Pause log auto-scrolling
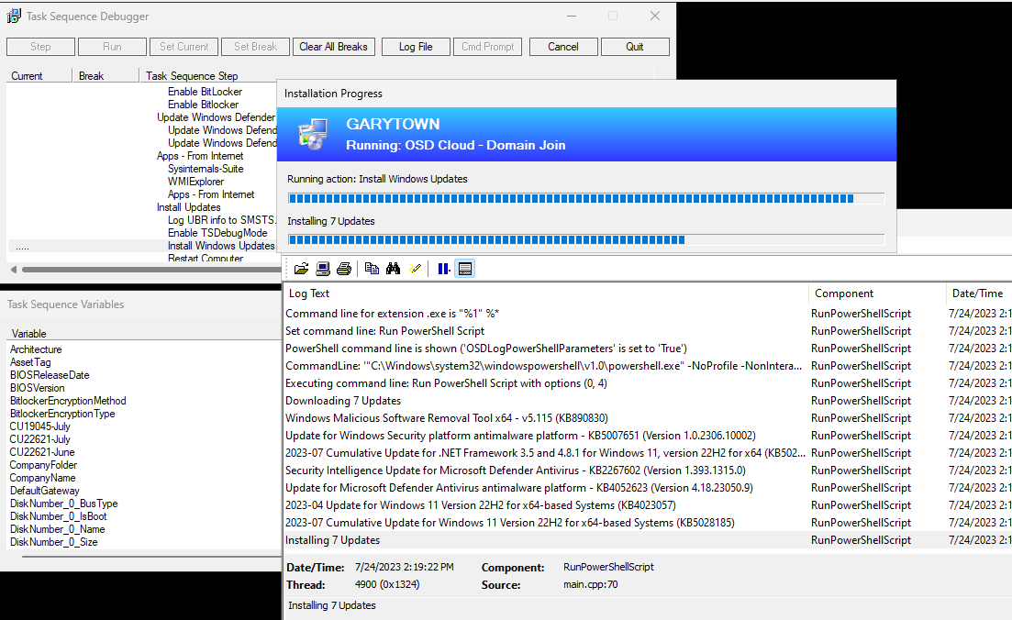 tap(443, 268)
